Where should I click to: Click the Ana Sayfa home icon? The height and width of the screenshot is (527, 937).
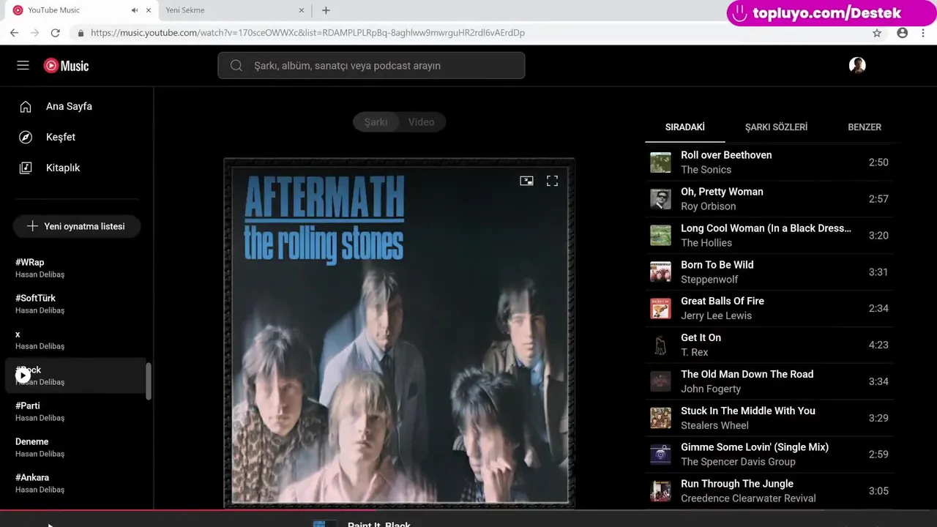point(26,107)
